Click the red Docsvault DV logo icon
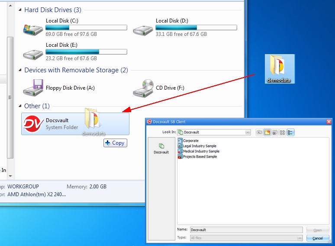 (33, 124)
